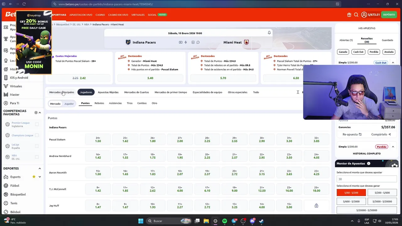
Task: Check the LaLiga España favorite checkbox
Action: tap(37, 146)
